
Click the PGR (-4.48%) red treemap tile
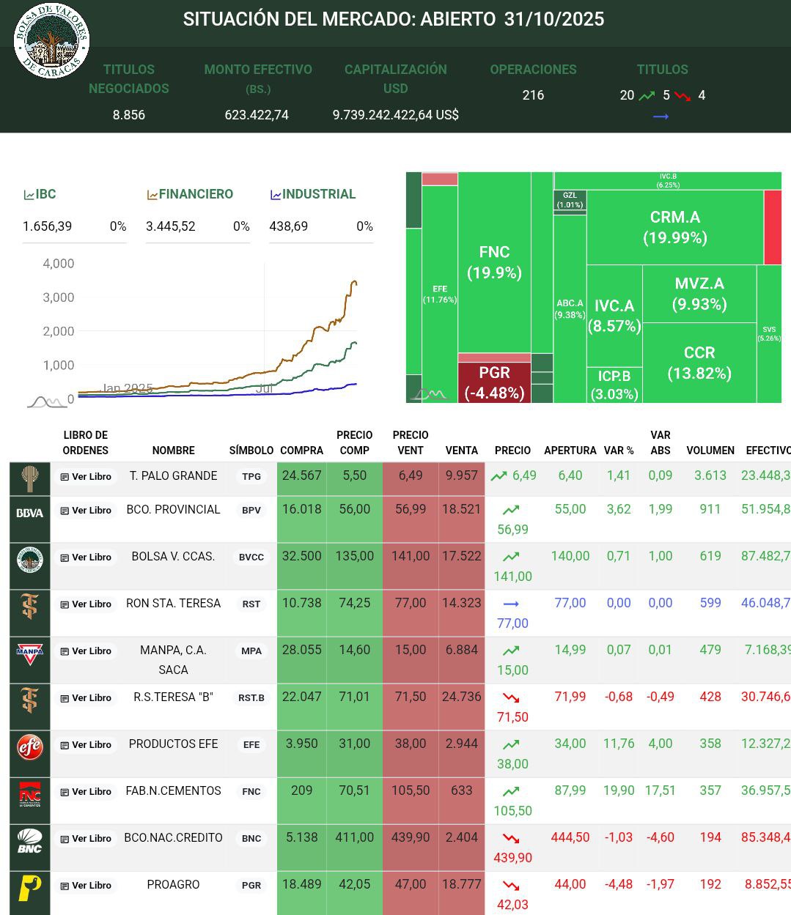pos(494,382)
